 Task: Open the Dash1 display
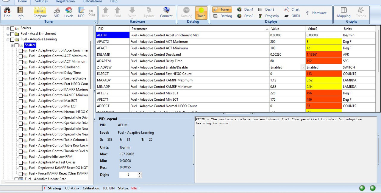pos(245,10)
